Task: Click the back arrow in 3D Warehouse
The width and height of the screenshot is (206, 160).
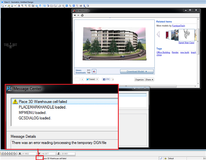Action: pyautogui.click(x=75, y=15)
